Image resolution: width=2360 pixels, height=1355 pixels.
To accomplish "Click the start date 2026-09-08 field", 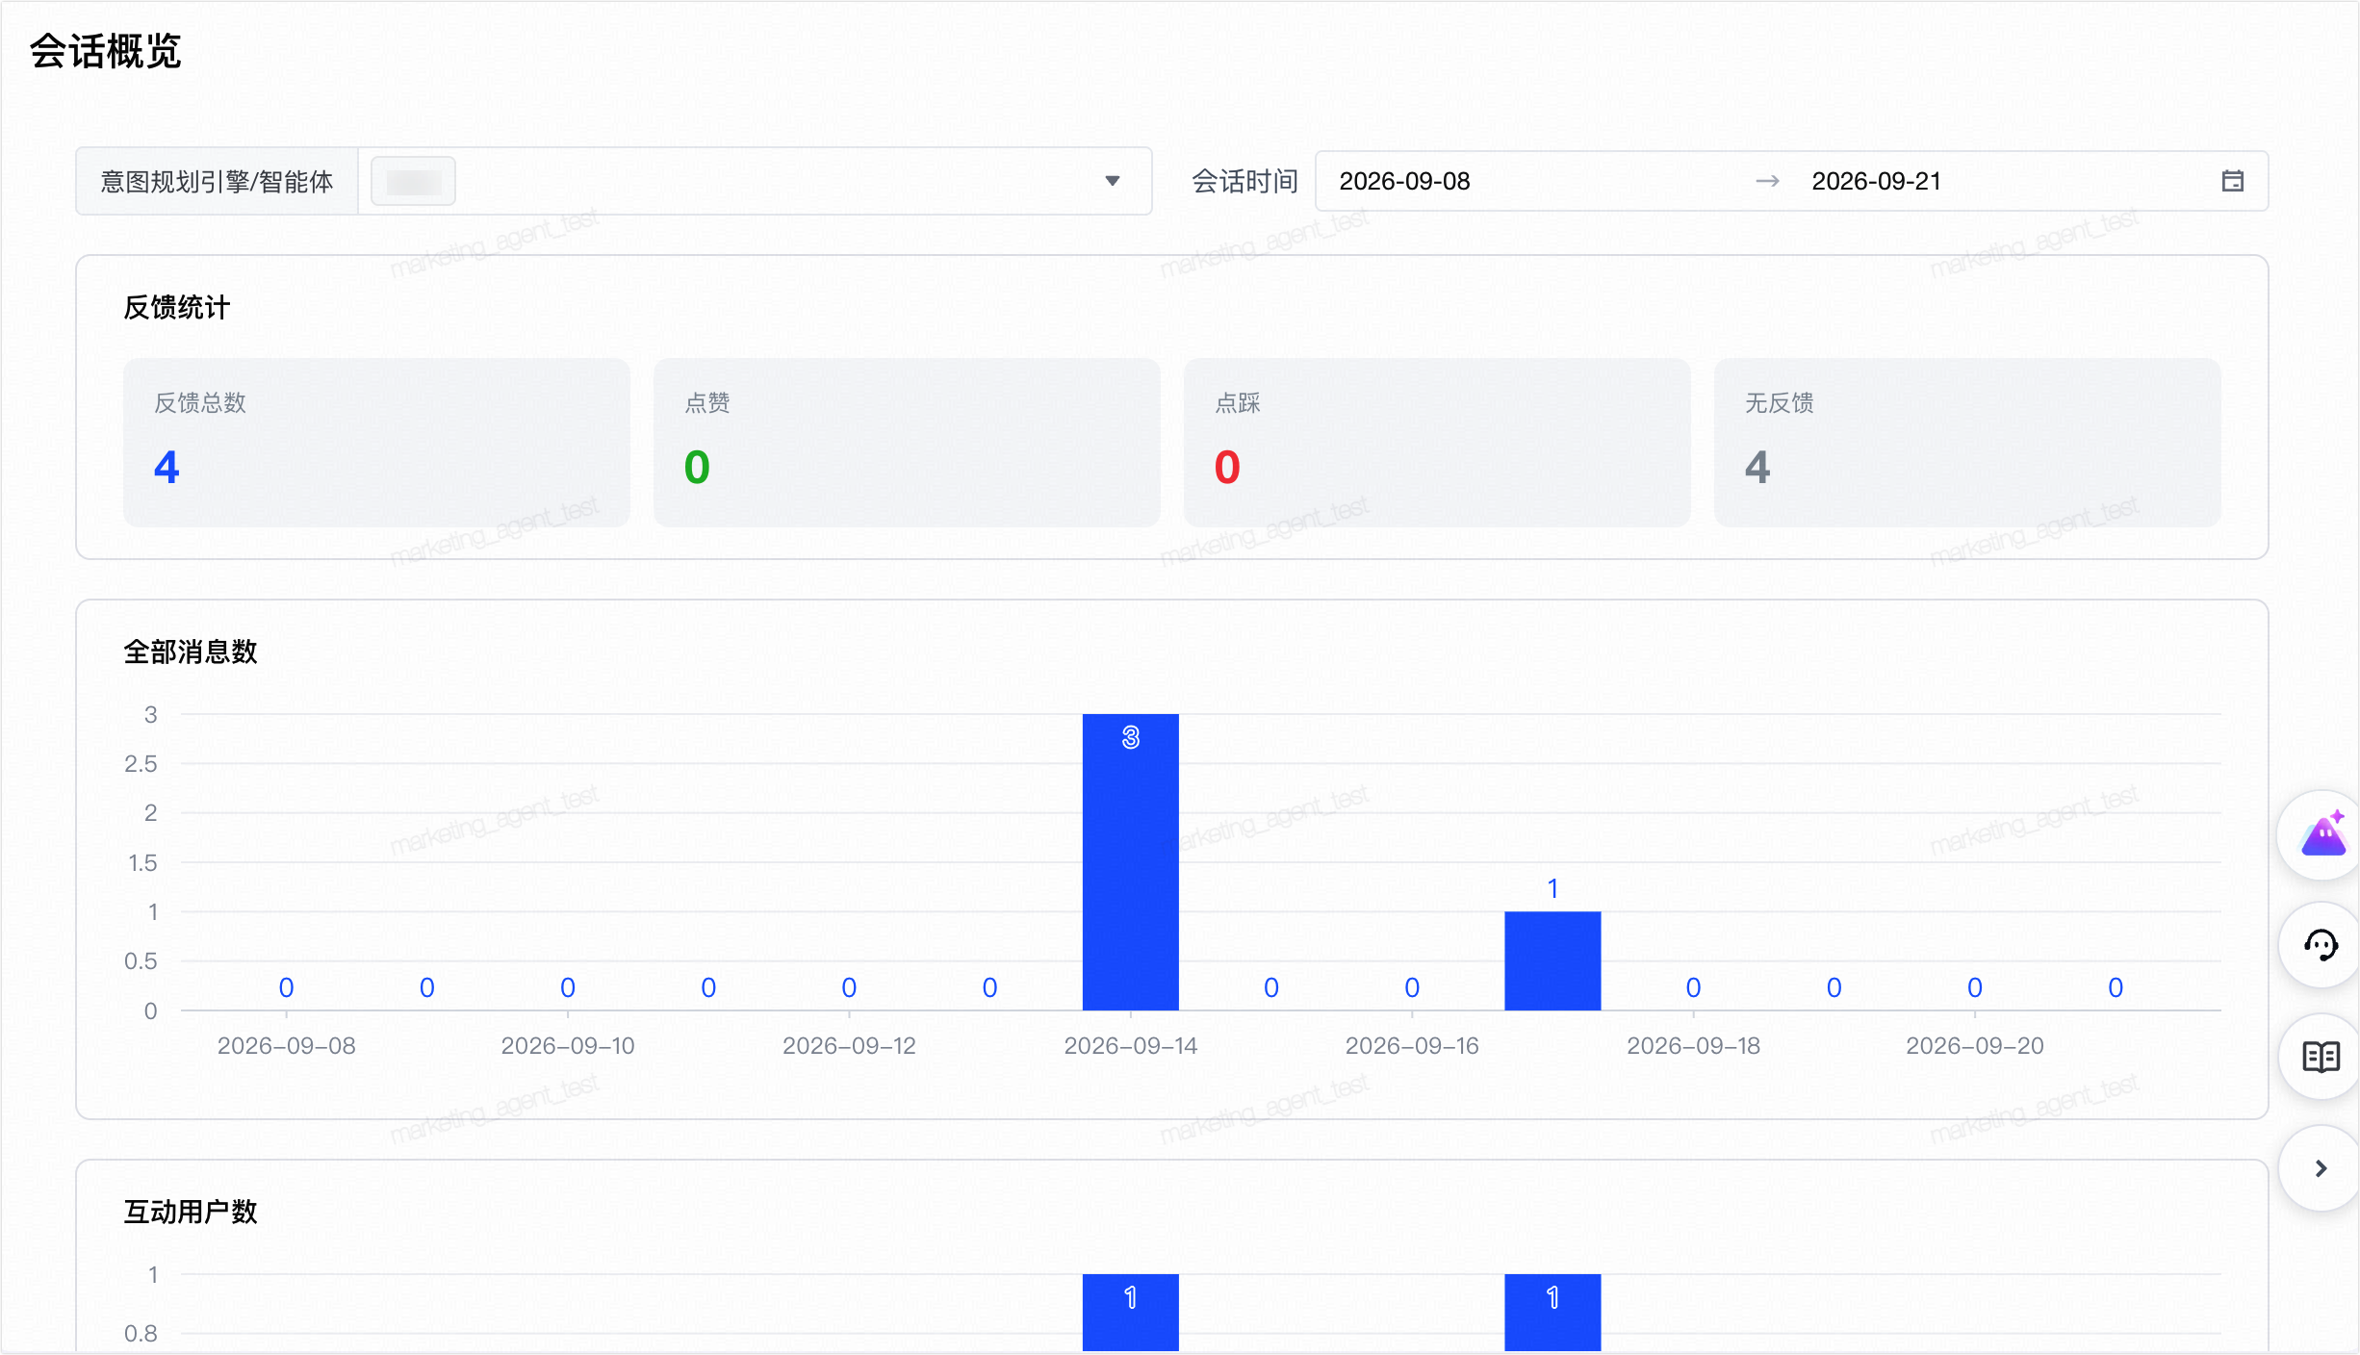I will click(1404, 181).
